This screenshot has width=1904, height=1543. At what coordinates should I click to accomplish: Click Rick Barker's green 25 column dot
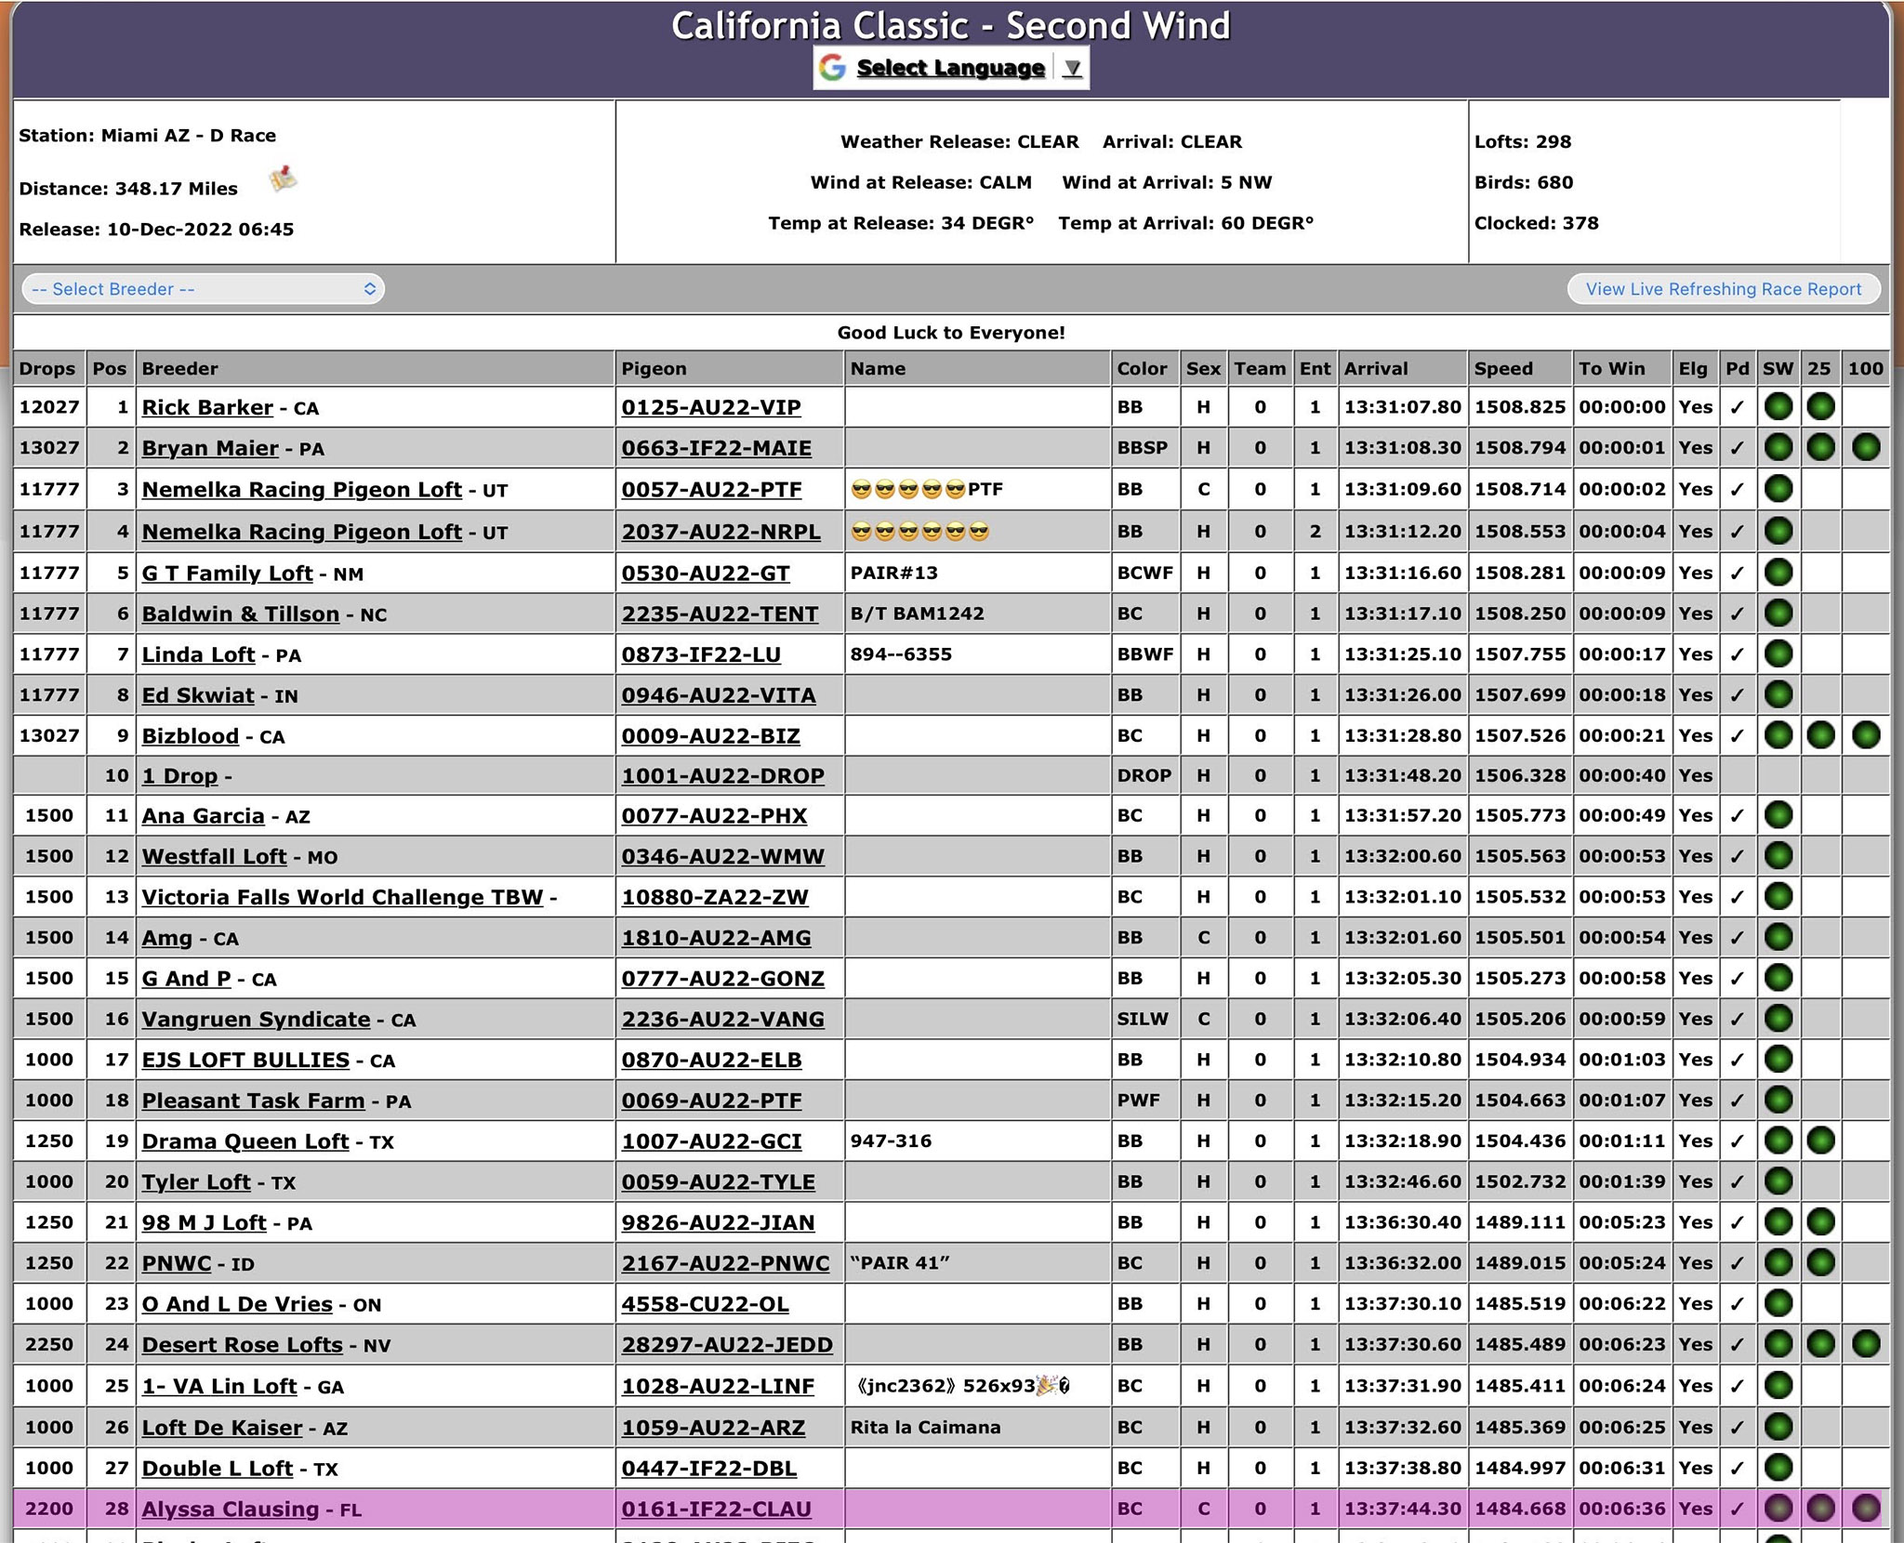1820,407
